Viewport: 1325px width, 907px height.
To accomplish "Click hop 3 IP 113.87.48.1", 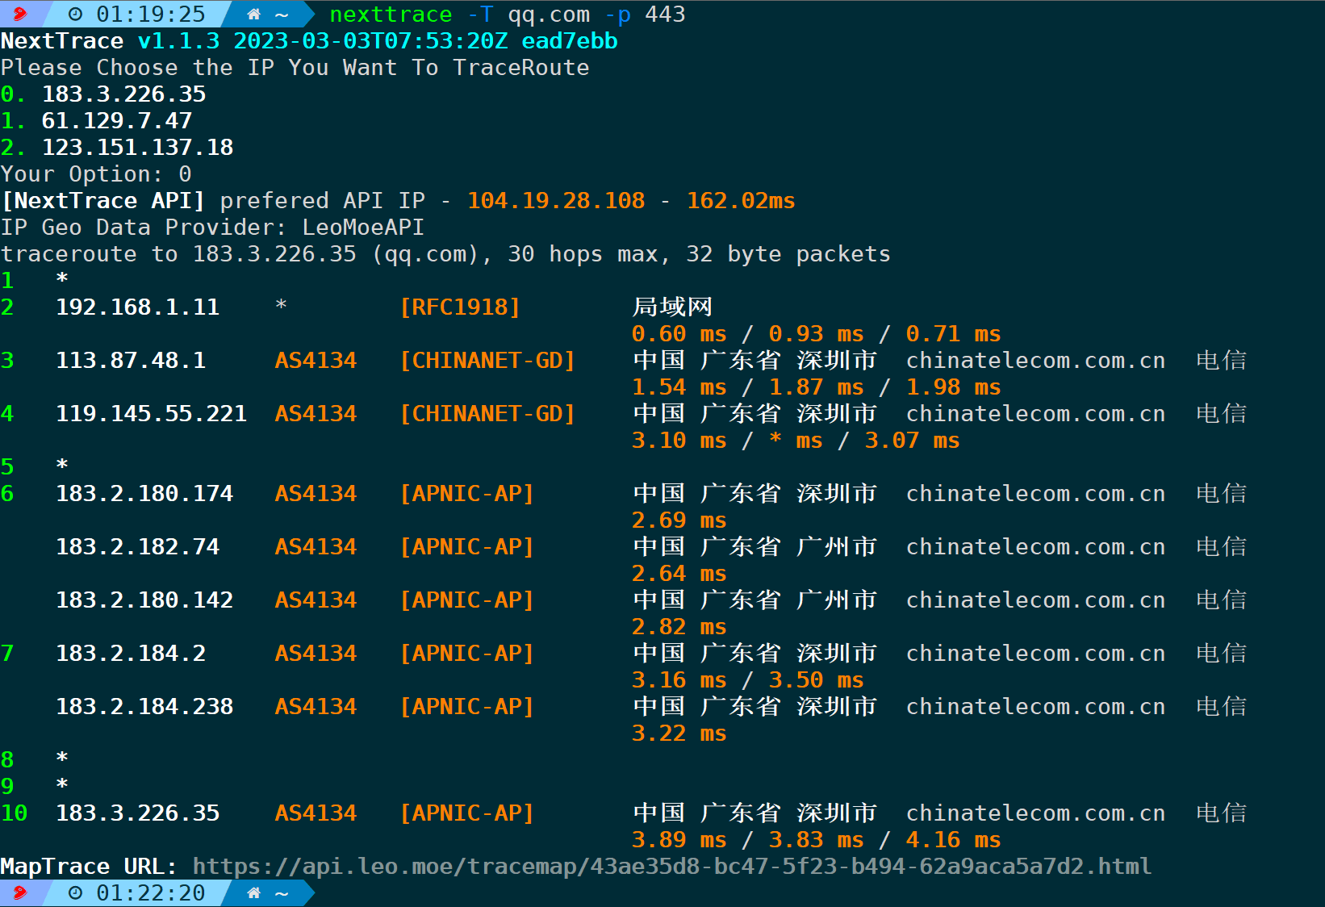I will pos(131,361).
